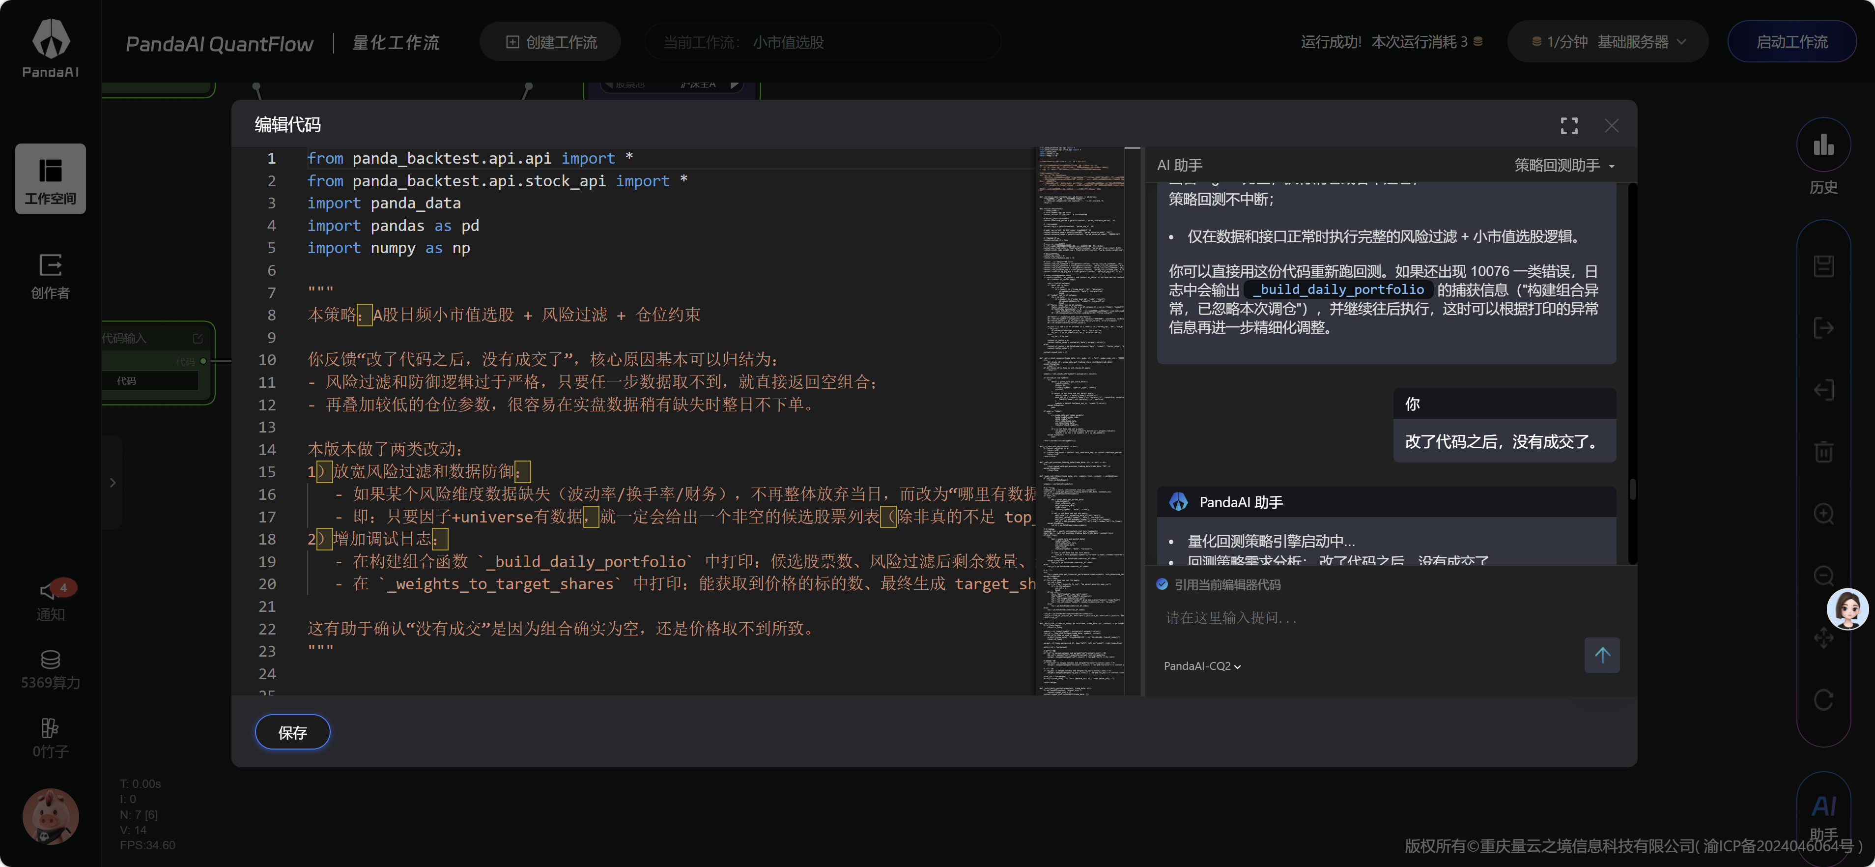Click the PandaAI logo in sidebar

50,47
